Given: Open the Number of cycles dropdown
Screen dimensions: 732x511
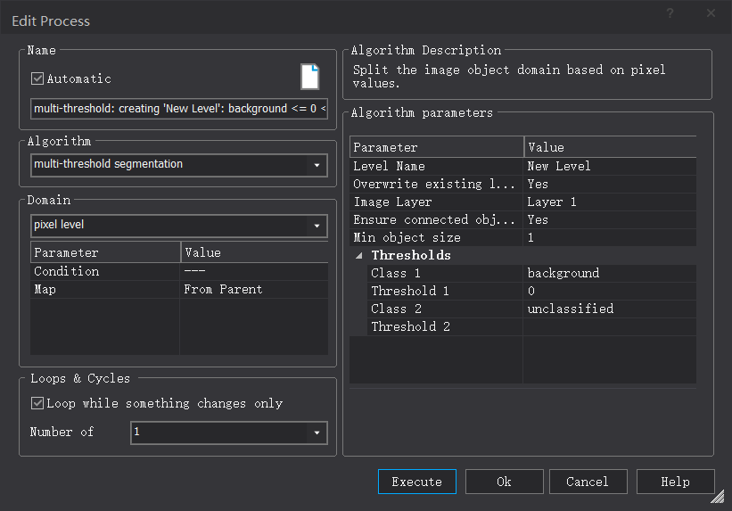Looking at the screenshot, I should pos(317,433).
